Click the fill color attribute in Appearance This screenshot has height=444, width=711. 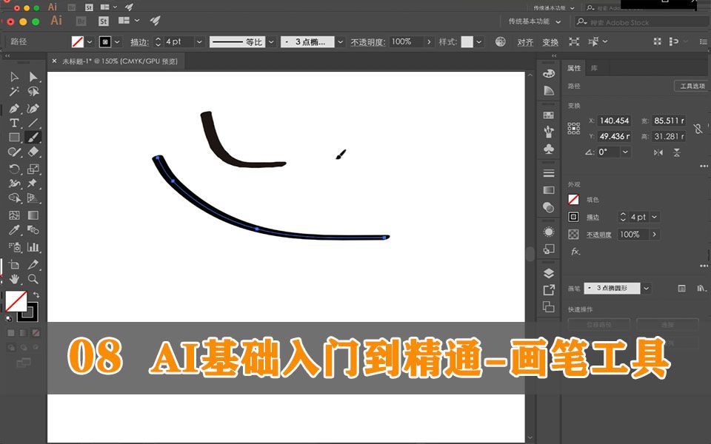[573, 198]
